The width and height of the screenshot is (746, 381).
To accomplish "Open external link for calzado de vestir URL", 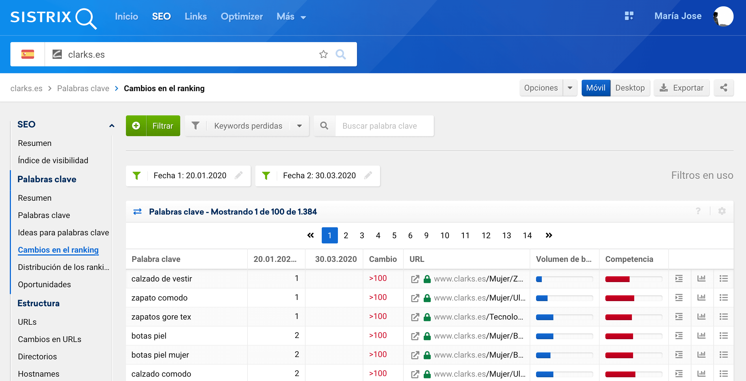I will [415, 279].
